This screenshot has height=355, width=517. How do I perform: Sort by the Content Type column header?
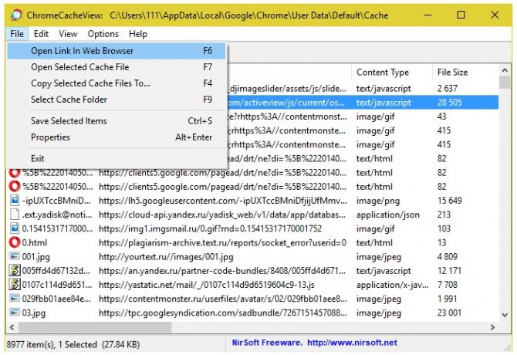pyautogui.click(x=383, y=73)
